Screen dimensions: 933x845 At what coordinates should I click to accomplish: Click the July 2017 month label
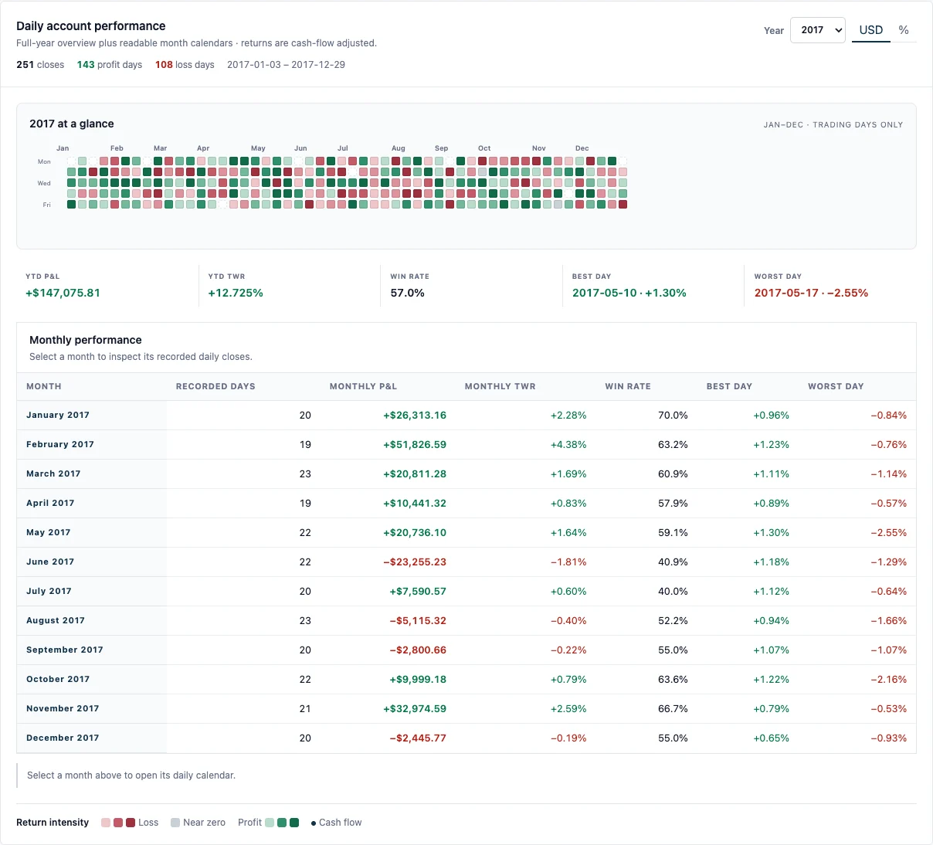pos(49,592)
